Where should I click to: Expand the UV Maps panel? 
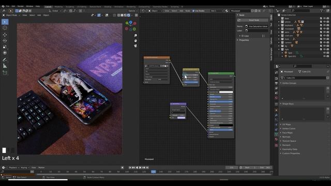[287, 125]
